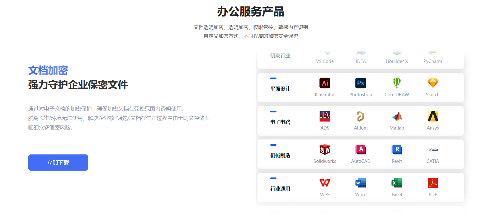Click the Excel text label
486x222 pixels.
coord(397,195)
